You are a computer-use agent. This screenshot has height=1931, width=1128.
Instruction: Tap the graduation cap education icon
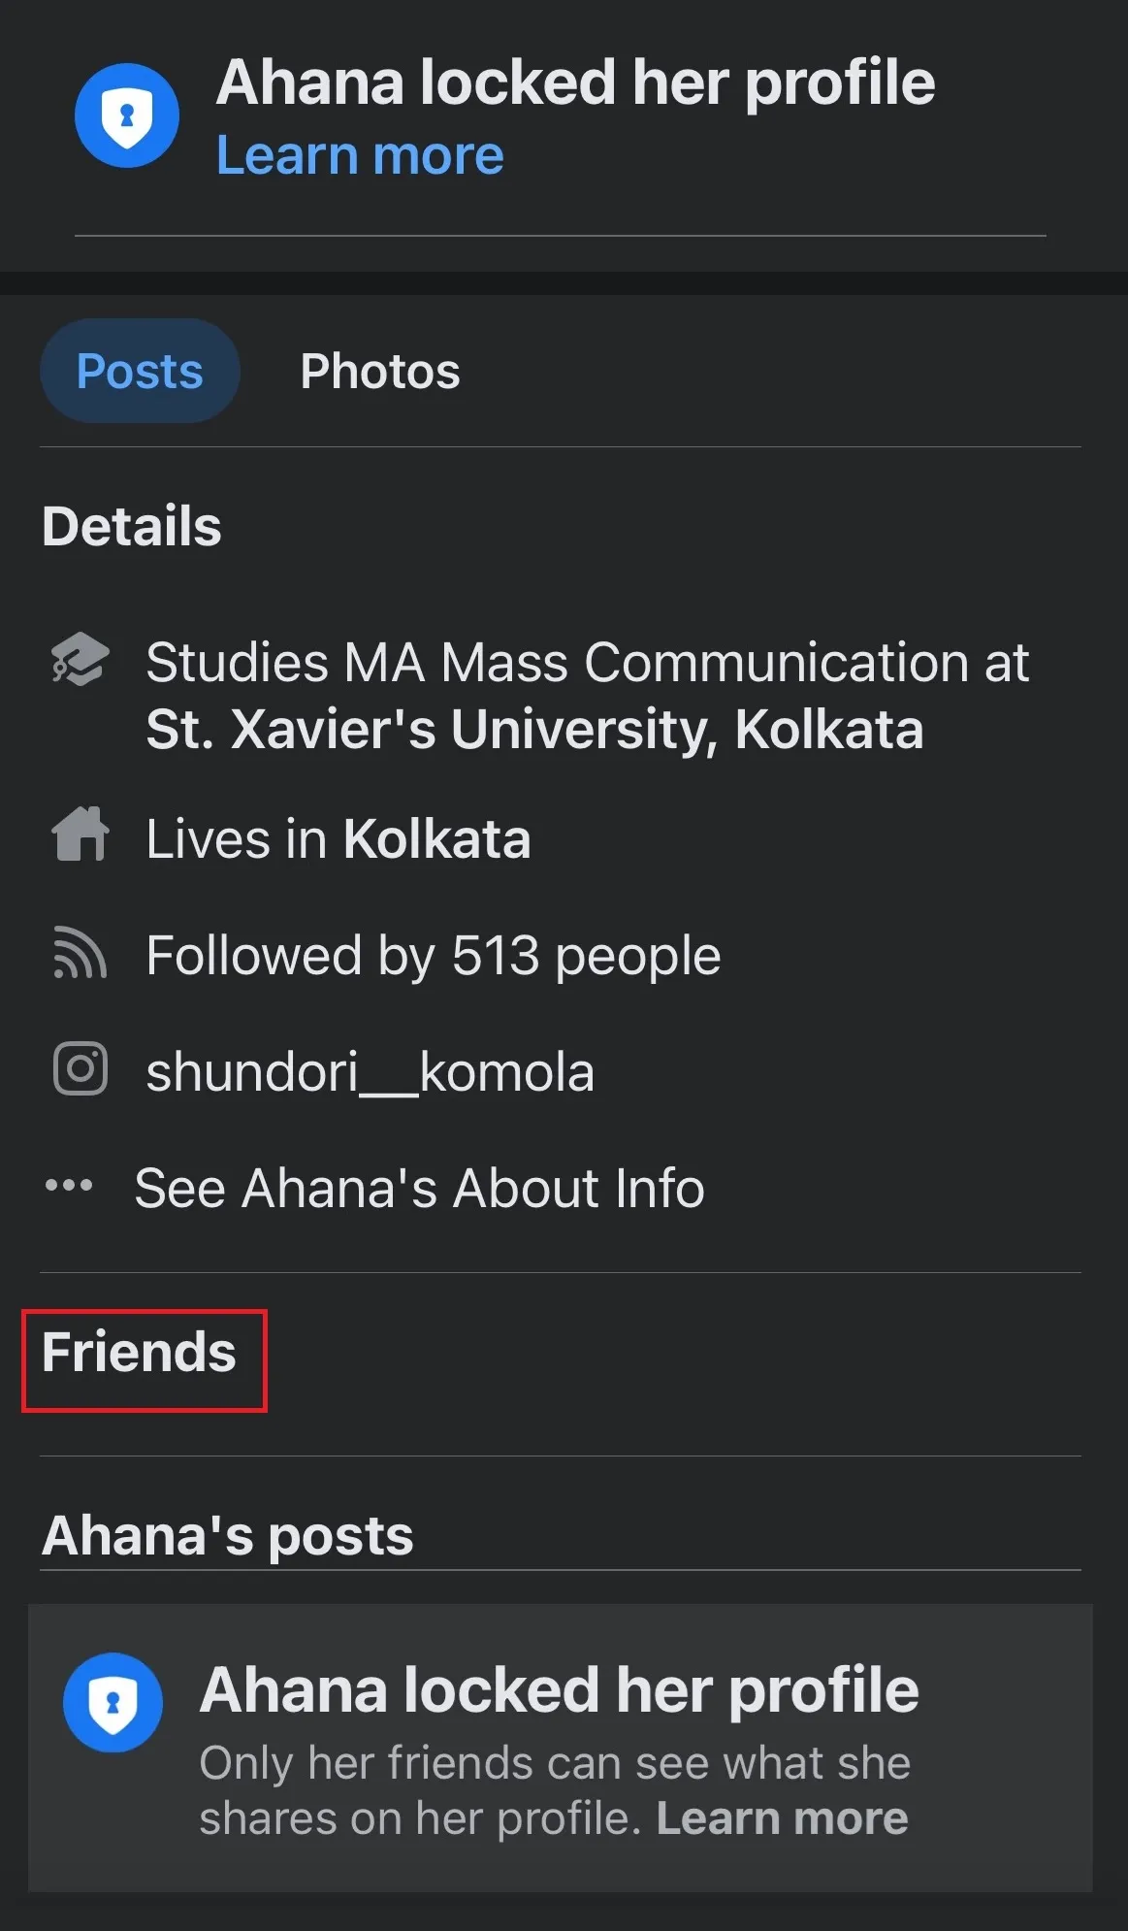point(80,660)
